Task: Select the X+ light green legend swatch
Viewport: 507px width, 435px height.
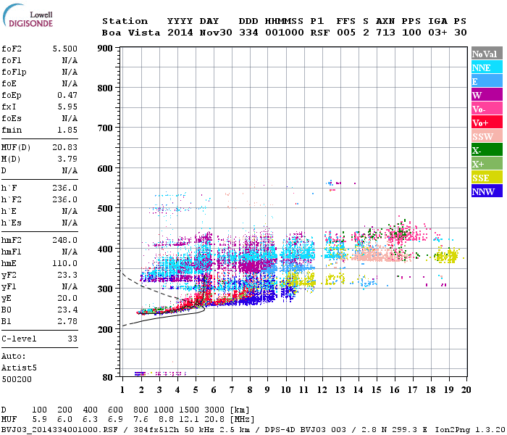Action: click(x=487, y=163)
